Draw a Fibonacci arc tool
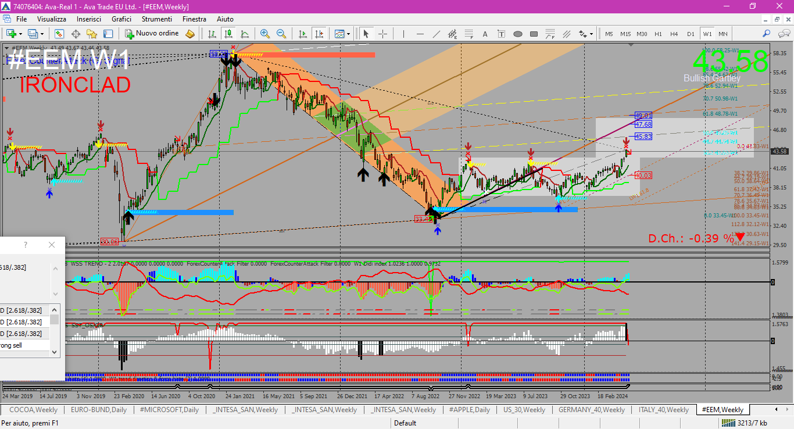Screen dimensions: 794x429 click(x=550, y=34)
